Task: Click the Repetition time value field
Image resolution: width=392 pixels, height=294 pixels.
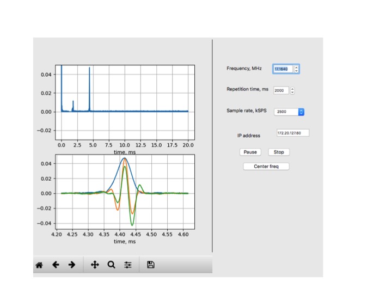Action: [281, 91]
